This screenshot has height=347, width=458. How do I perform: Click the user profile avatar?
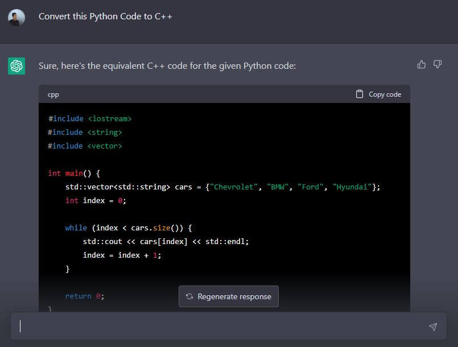[x=16, y=17]
